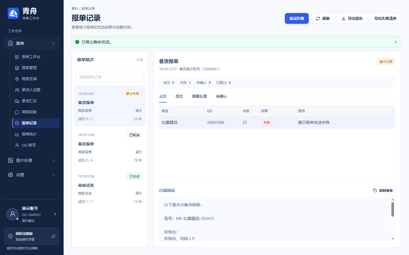The height and width of the screenshot is (255, 409).
Task: Click the 失败 result badge
Action: 267,122
